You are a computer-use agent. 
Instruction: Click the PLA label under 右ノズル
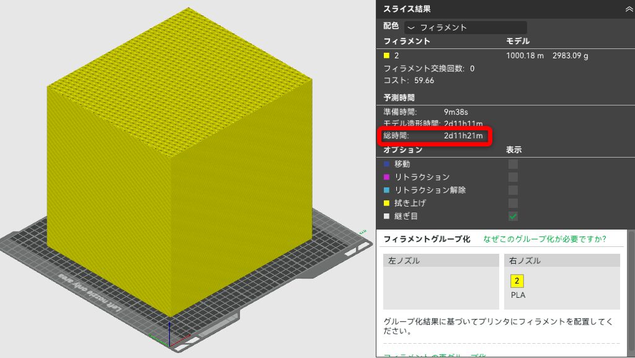(x=518, y=295)
